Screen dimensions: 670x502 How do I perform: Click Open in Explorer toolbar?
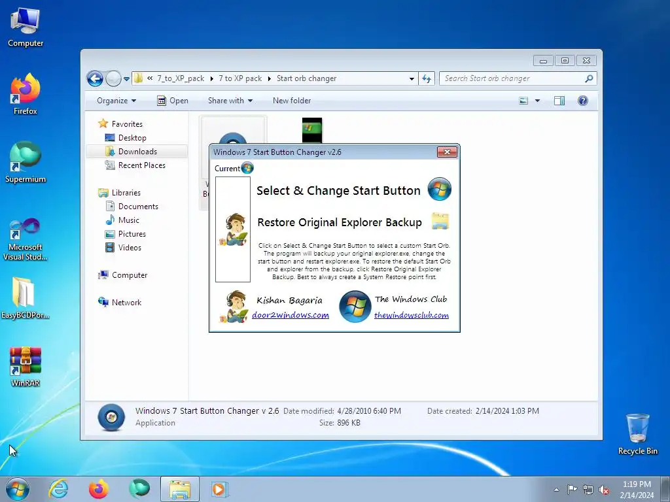click(x=173, y=101)
